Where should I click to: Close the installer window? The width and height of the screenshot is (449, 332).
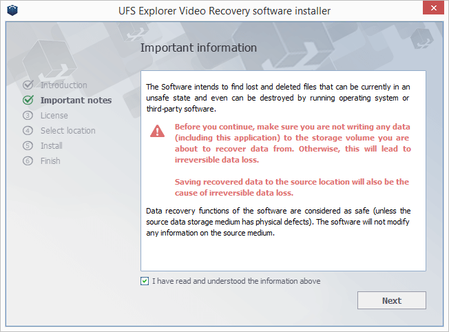tap(433, 8)
